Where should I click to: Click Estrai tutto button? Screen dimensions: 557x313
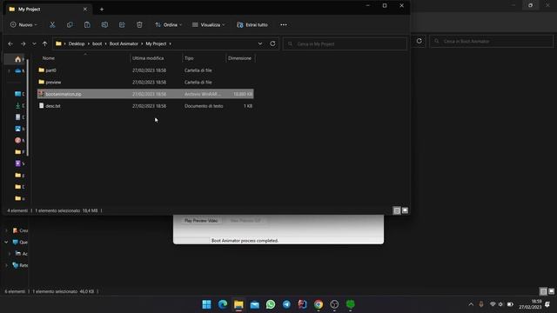coord(252,24)
